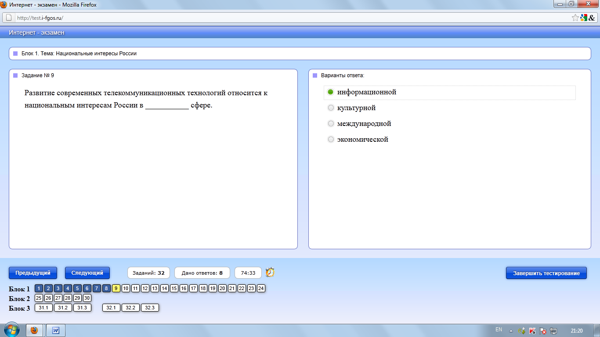Switch to Firefox in the taskbar

coord(34,330)
